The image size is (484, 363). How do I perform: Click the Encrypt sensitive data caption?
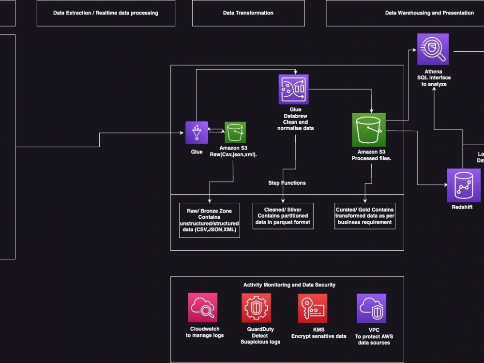318,336
